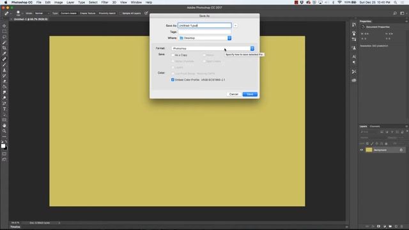Click the foreground color swatch
409x230 pixels.
tap(3, 146)
